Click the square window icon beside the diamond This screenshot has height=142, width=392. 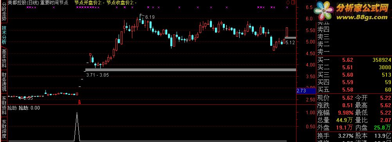[293, 2]
